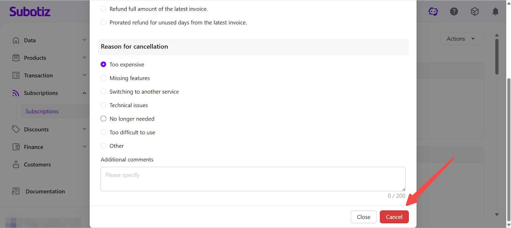Collapse the Subscriptions section chevron
Viewport: 511px width, 228px height.
pyautogui.click(x=84, y=93)
